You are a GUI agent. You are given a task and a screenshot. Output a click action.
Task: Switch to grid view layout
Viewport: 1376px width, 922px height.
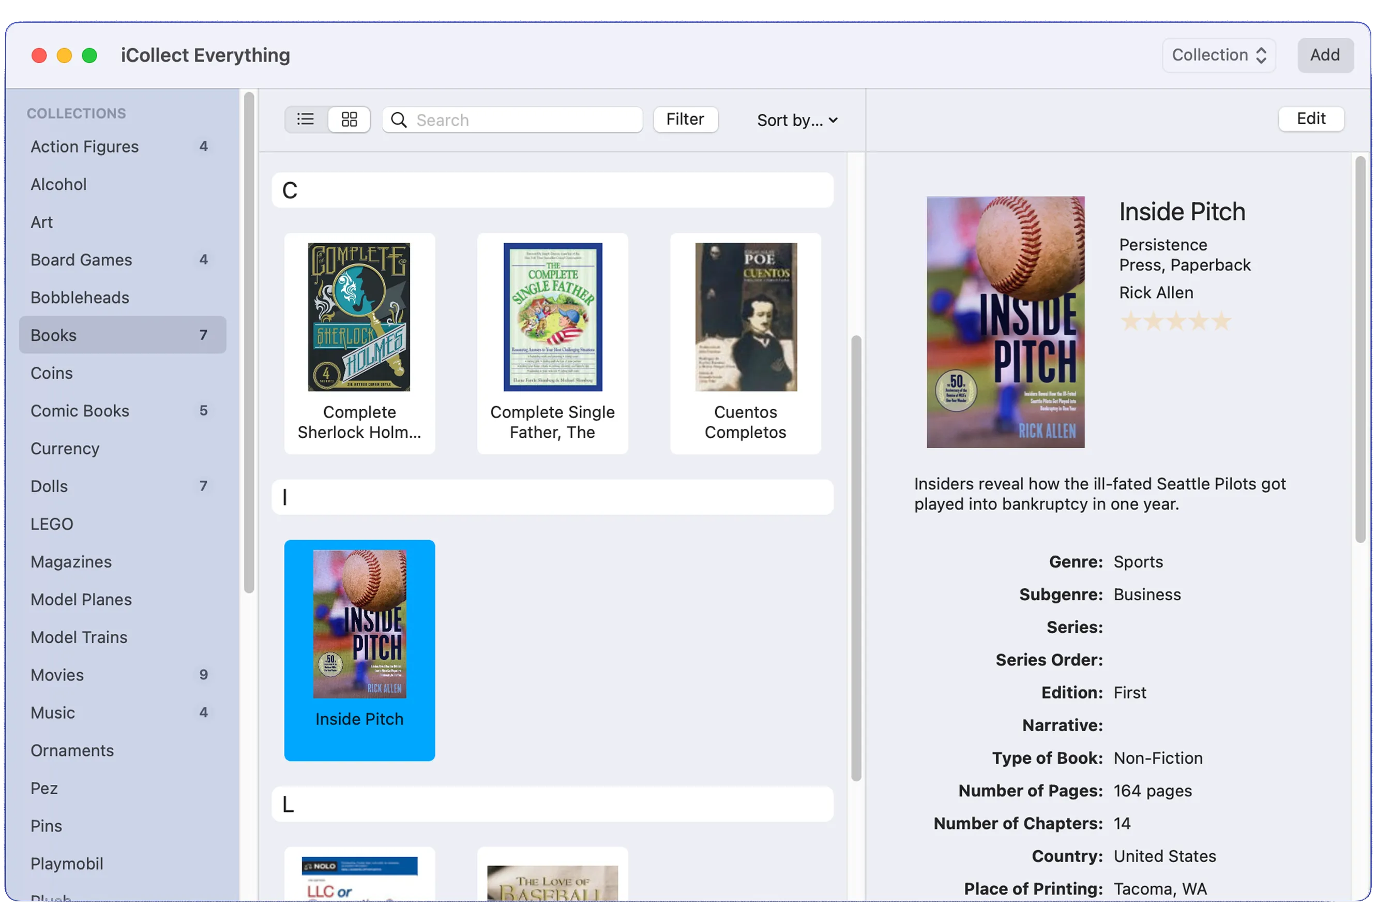click(350, 120)
